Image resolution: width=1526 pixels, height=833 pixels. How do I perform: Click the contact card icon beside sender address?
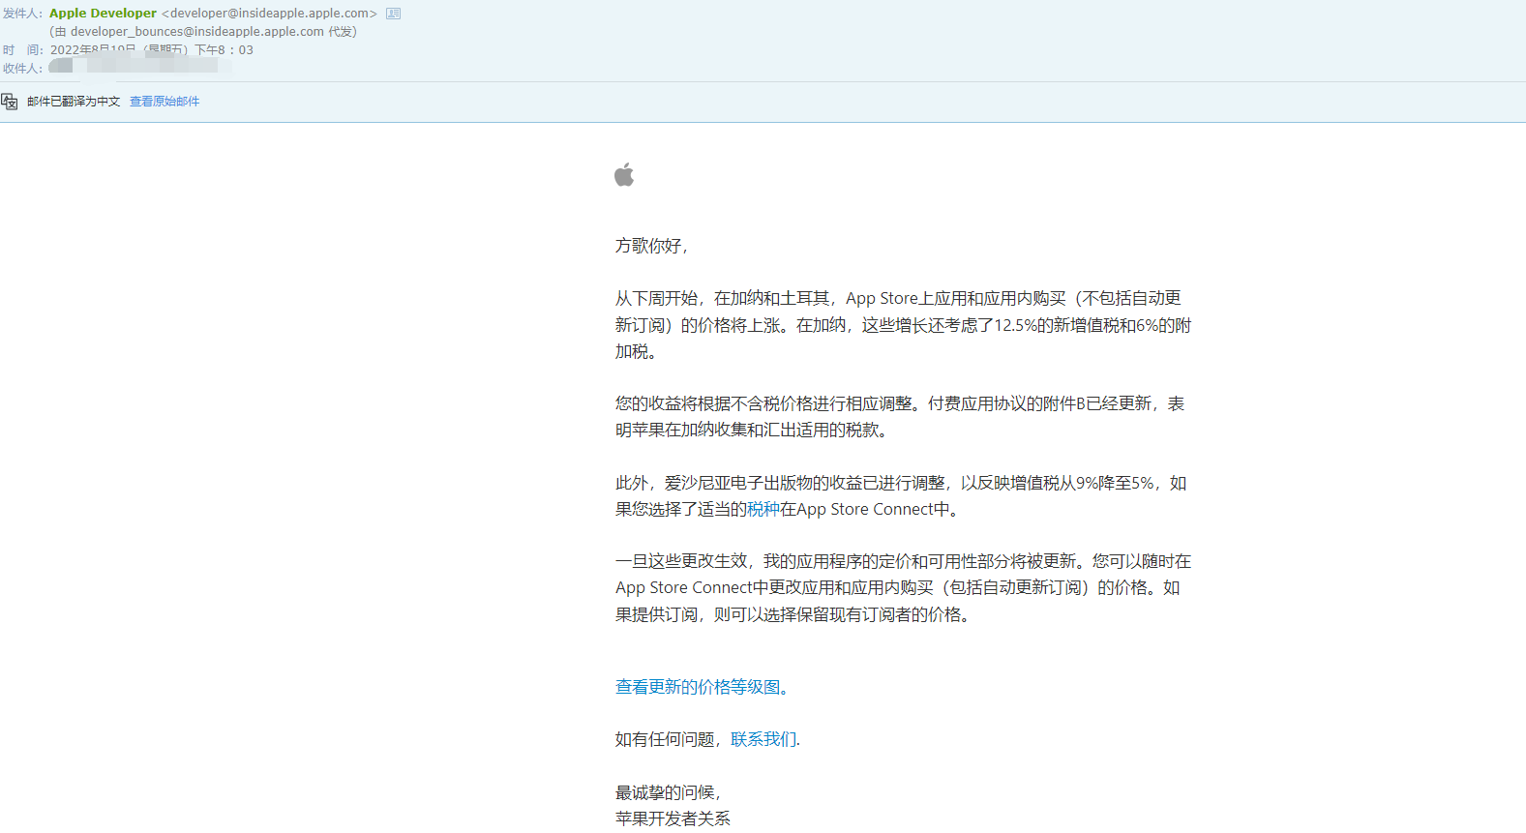click(393, 14)
